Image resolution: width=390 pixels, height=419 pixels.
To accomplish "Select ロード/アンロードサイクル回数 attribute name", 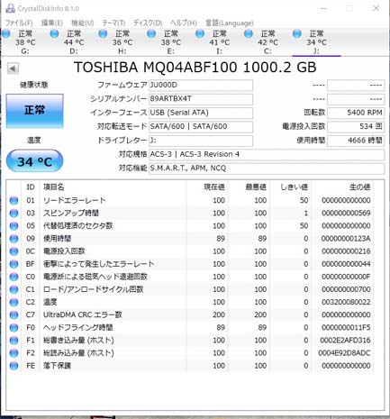I will click(x=93, y=289).
